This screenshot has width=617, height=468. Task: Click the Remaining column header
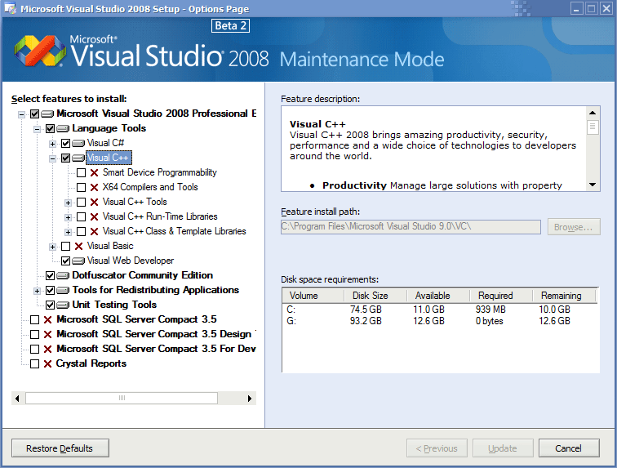(564, 296)
